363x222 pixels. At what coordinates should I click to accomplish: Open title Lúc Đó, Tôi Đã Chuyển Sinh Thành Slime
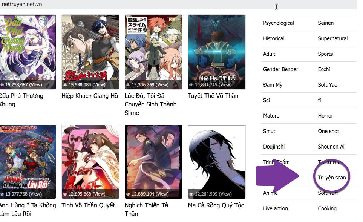(150, 104)
